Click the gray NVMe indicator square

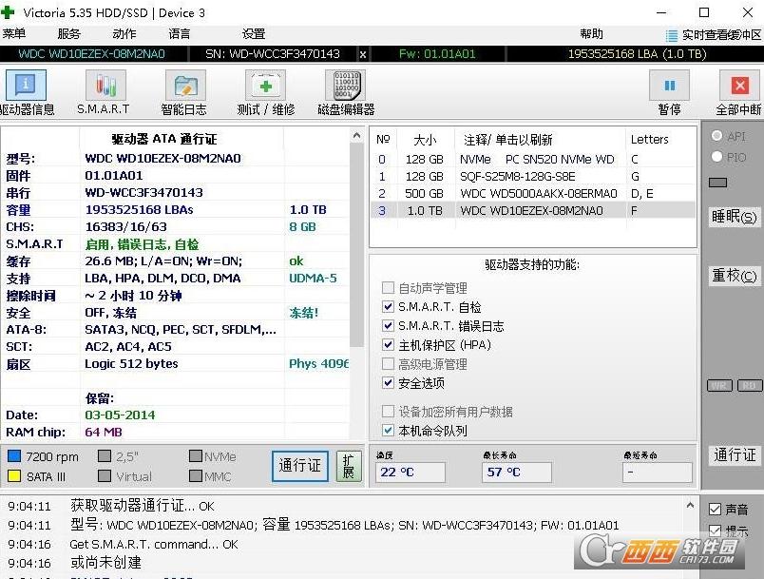click(196, 456)
